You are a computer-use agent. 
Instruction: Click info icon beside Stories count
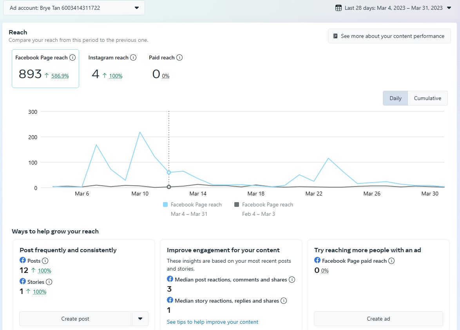(49, 282)
